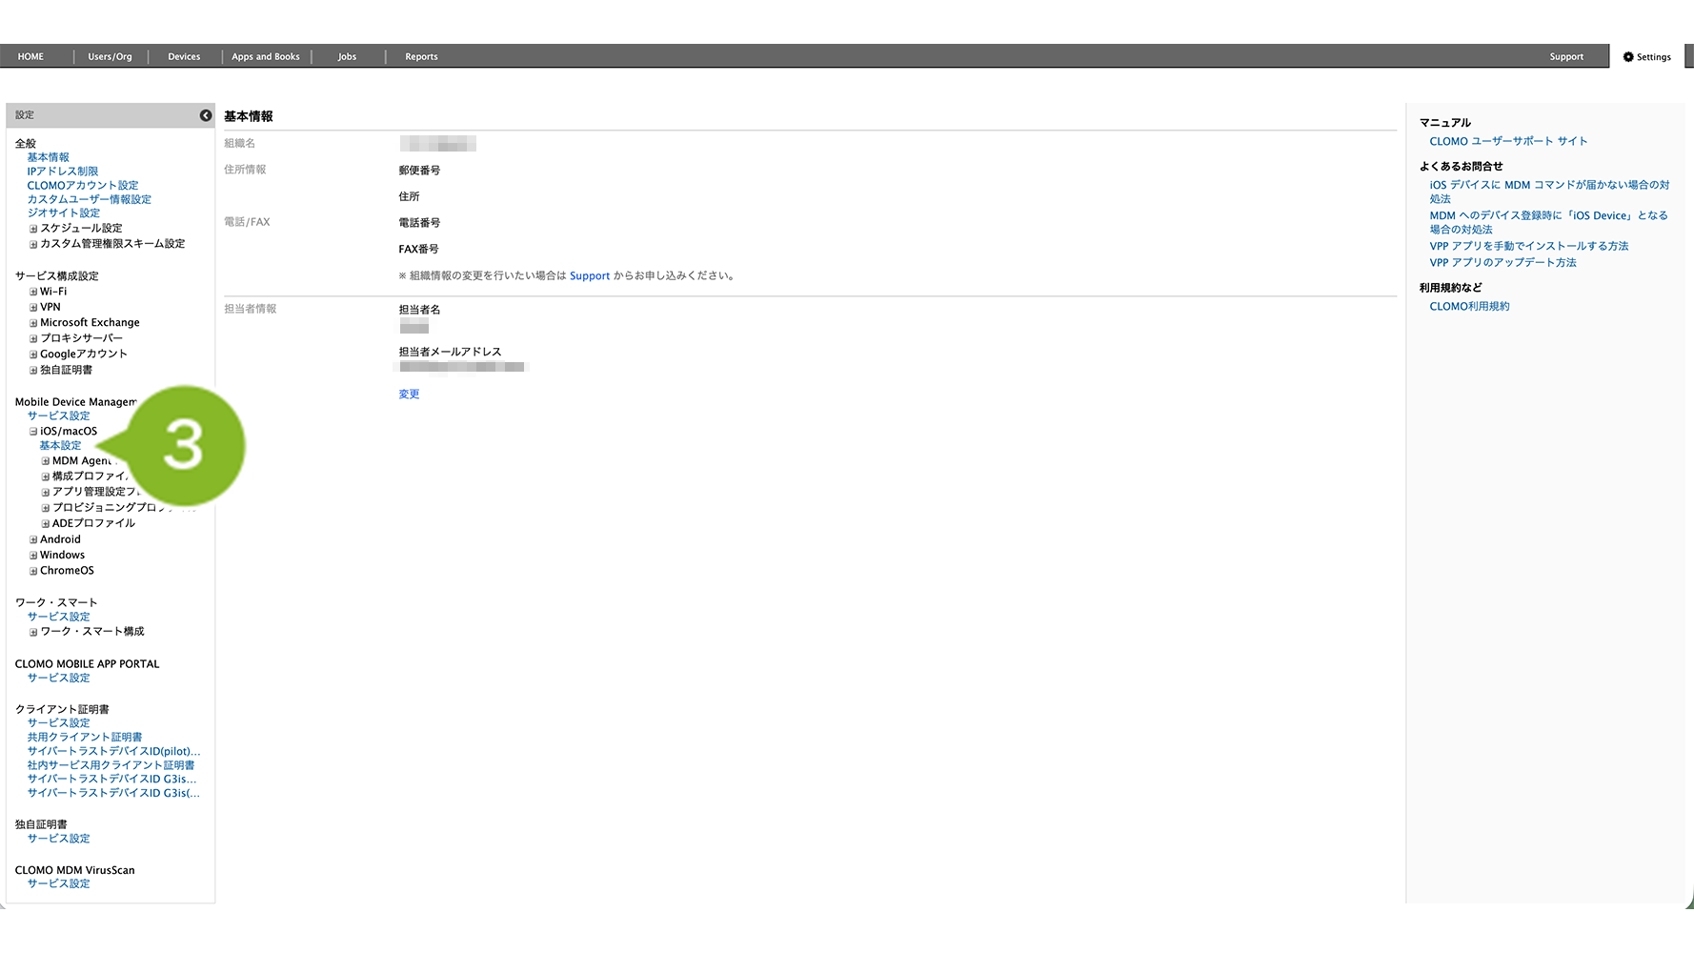Go to the Reports menu

(x=421, y=57)
